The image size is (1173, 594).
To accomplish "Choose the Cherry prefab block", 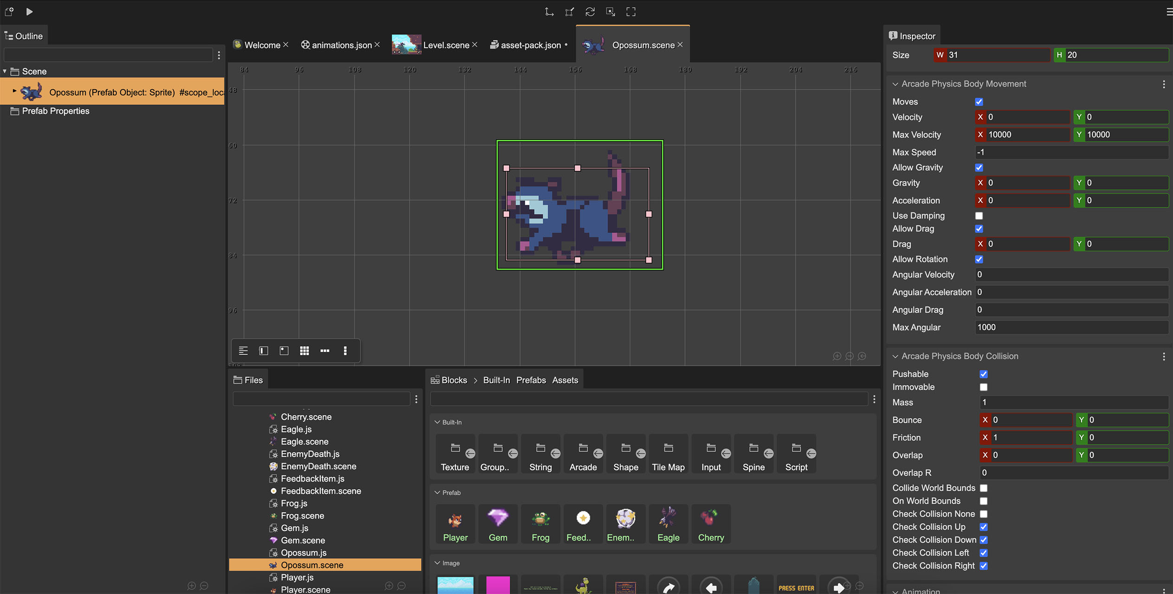I will click(711, 524).
